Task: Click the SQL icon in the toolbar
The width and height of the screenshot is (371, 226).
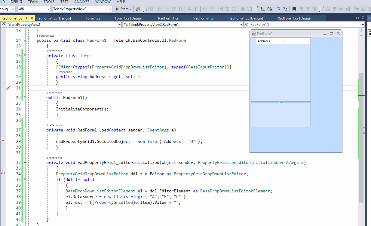Action: pos(341,9)
